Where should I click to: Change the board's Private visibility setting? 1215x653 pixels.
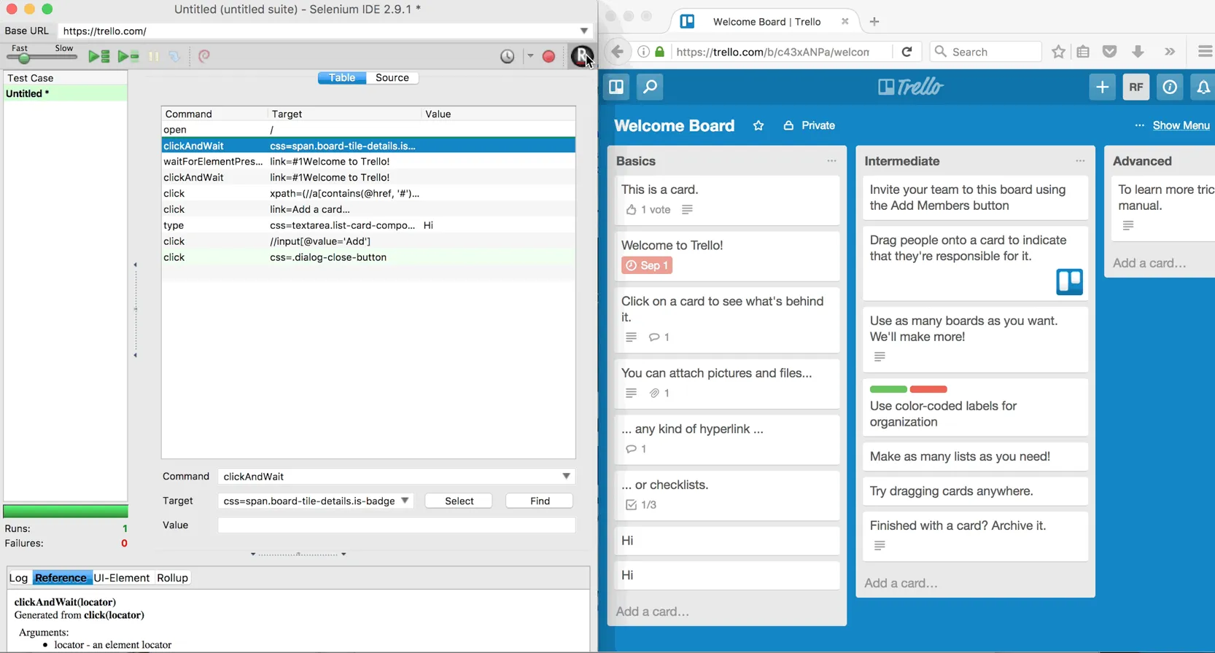(x=810, y=126)
